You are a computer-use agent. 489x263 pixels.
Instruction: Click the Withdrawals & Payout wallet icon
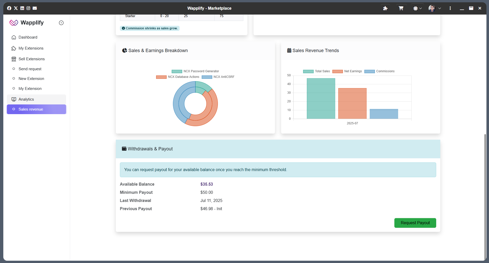point(124,149)
